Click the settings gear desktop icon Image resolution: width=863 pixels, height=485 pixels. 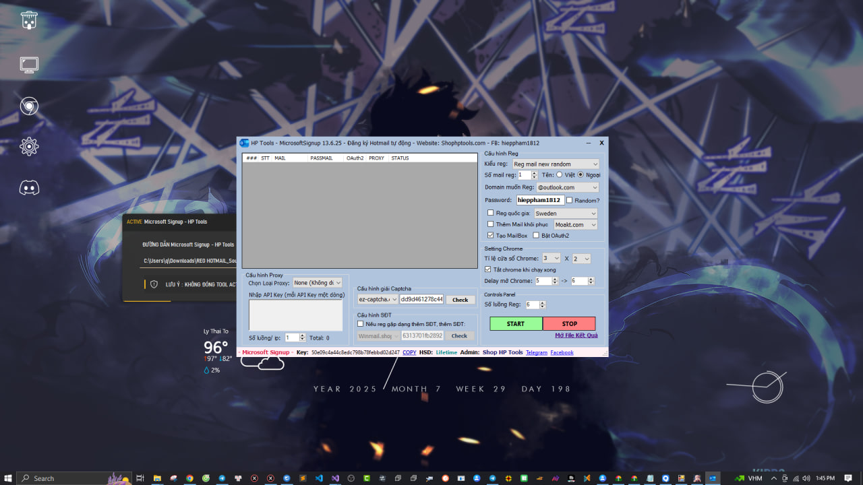point(29,146)
